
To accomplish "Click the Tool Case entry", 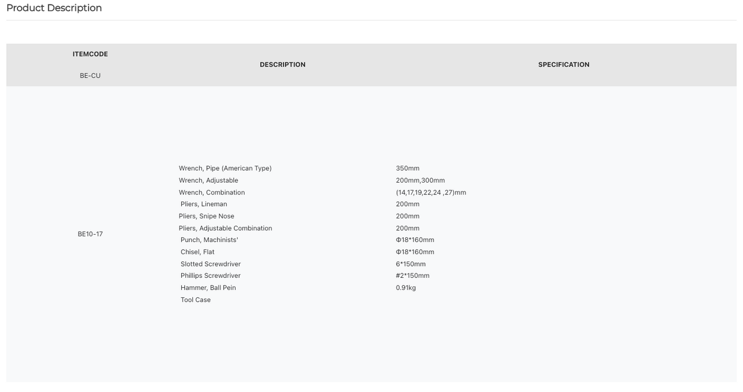I will tap(196, 300).
